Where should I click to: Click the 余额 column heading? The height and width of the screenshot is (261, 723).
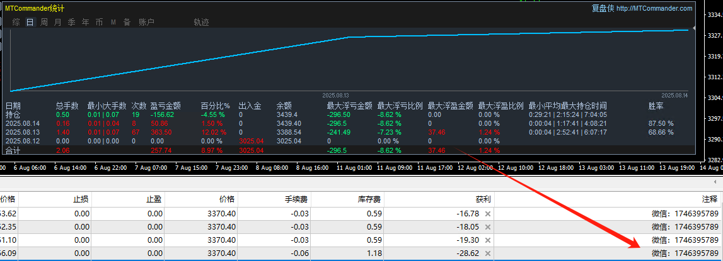(x=284, y=106)
